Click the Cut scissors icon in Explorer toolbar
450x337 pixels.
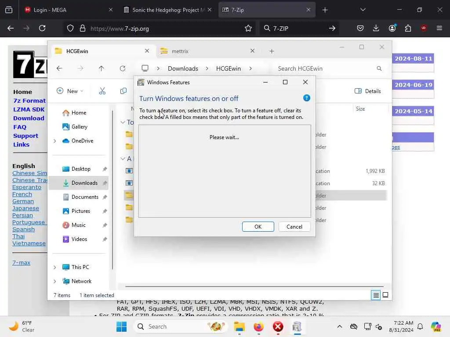coord(102,91)
